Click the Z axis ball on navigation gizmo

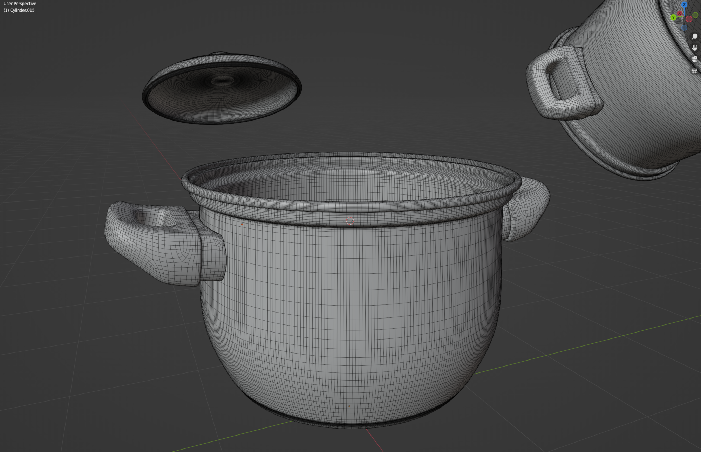685,5
